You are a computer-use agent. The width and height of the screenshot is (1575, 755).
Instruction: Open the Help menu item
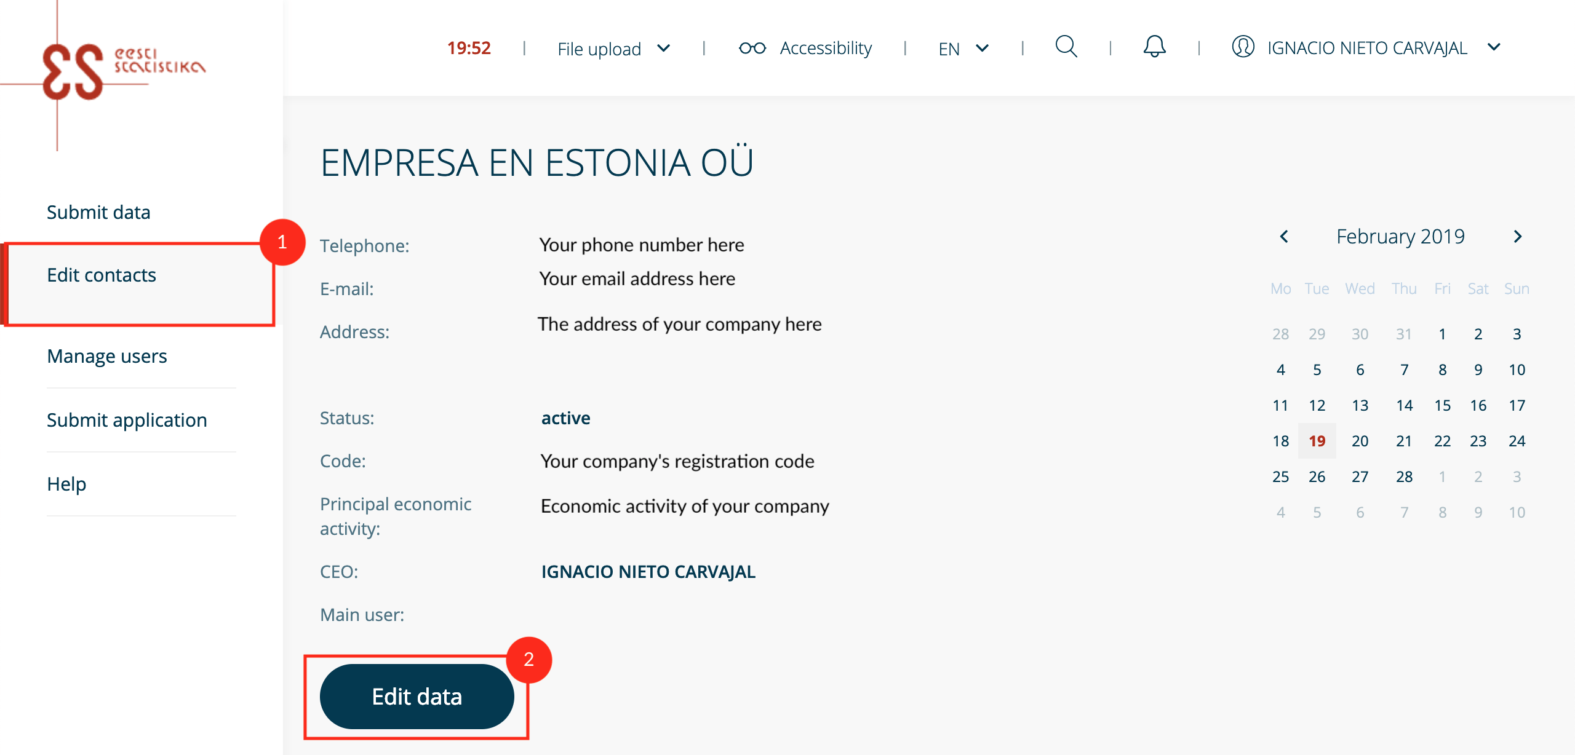(x=66, y=484)
